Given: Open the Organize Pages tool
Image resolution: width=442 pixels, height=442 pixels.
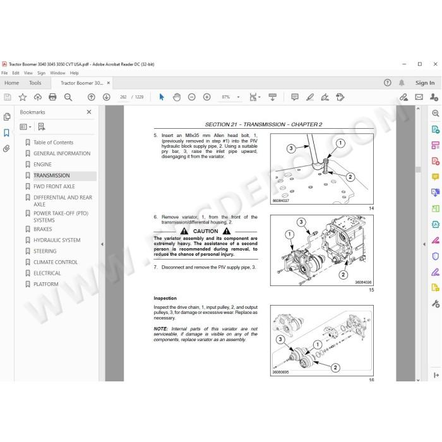Looking at the screenshot, I should (436, 145).
